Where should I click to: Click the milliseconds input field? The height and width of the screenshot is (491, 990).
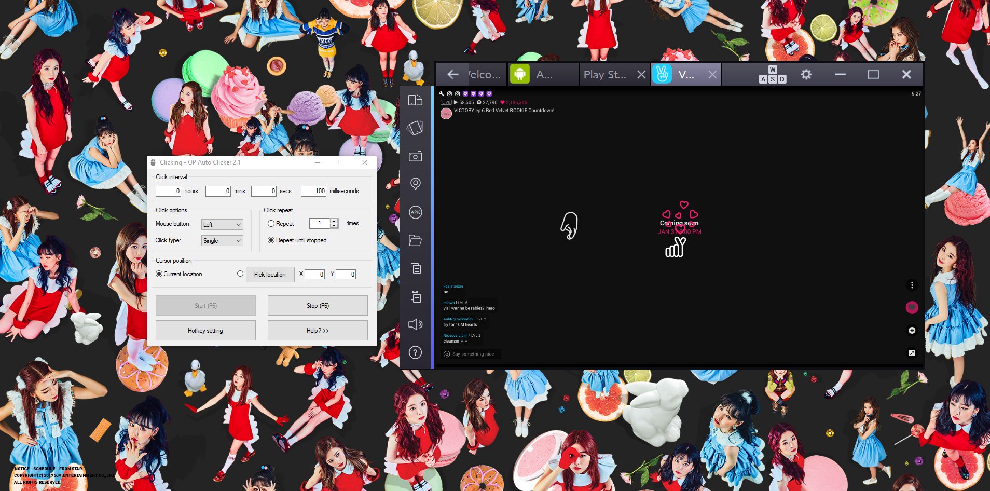coord(313,191)
